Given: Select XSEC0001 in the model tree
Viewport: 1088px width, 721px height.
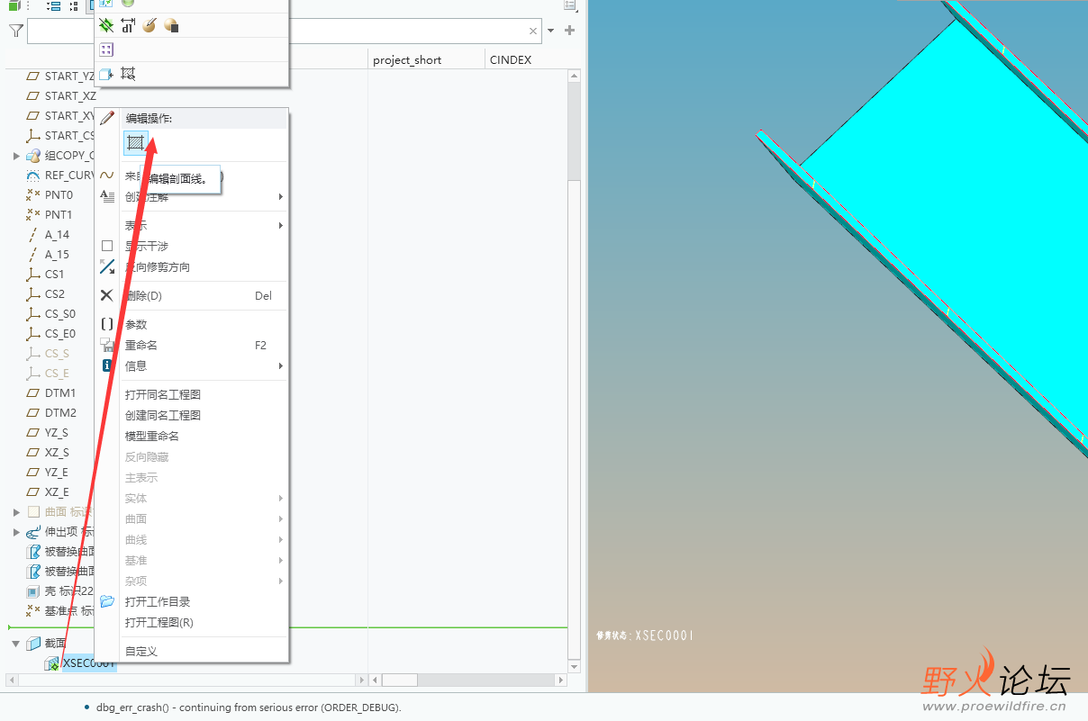Looking at the screenshot, I should (88, 663).
